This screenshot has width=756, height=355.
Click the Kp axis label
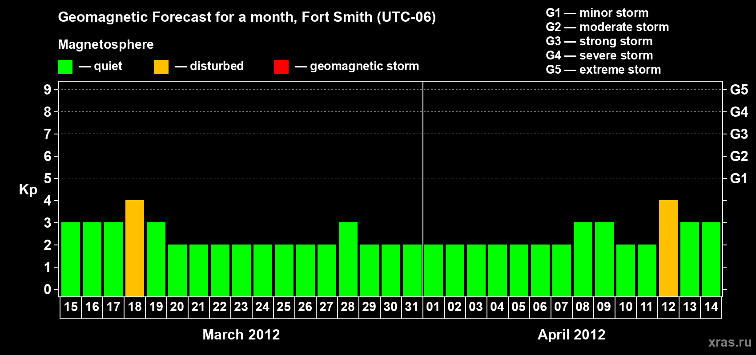point(28,190)
